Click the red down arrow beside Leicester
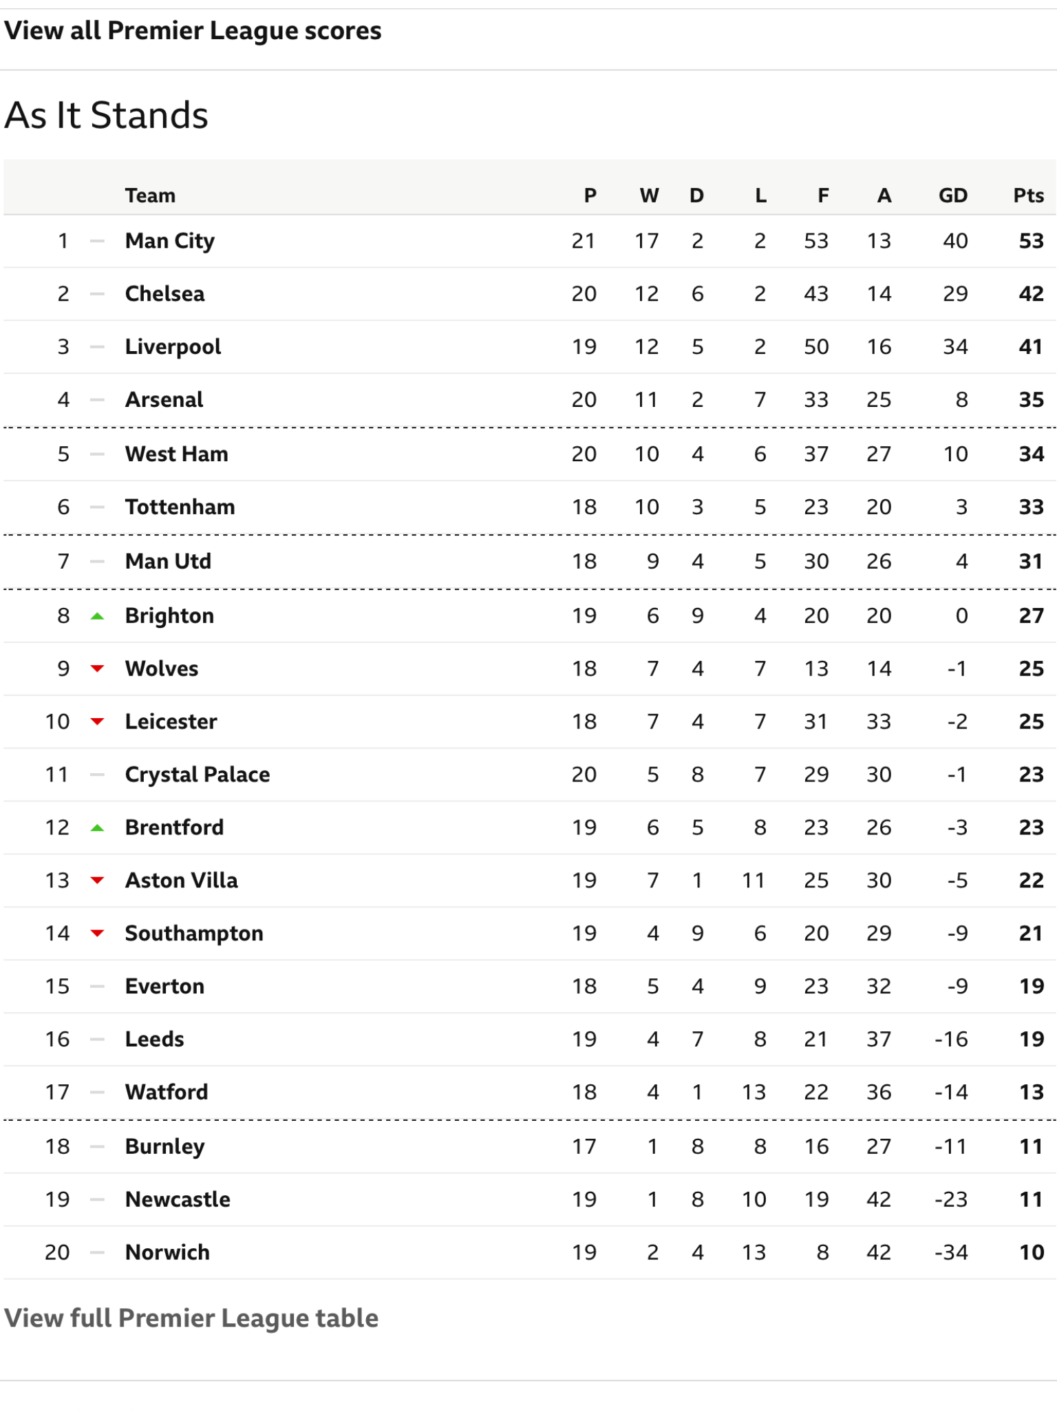Image resolution: width=1057 pixels, height=1410 pixels. tap(97, 722)
